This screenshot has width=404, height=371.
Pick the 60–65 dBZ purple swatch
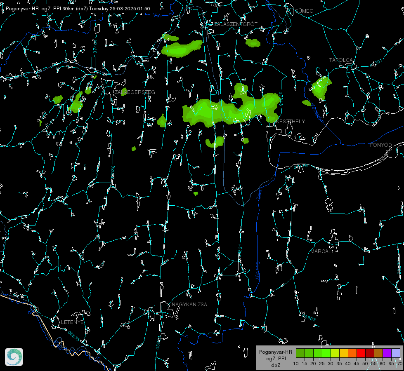click(387, 353)
